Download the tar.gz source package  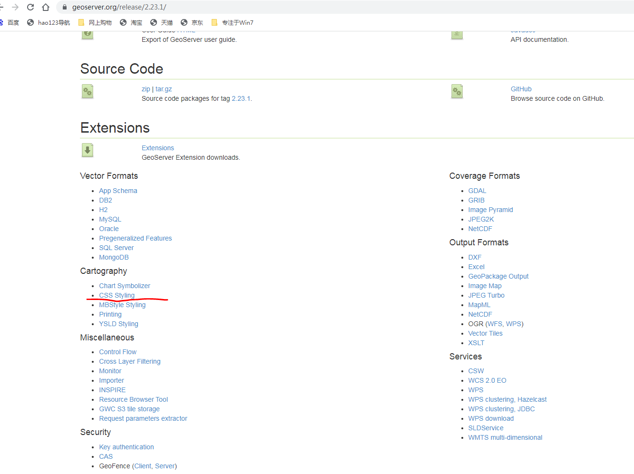[x=164, y=89]
